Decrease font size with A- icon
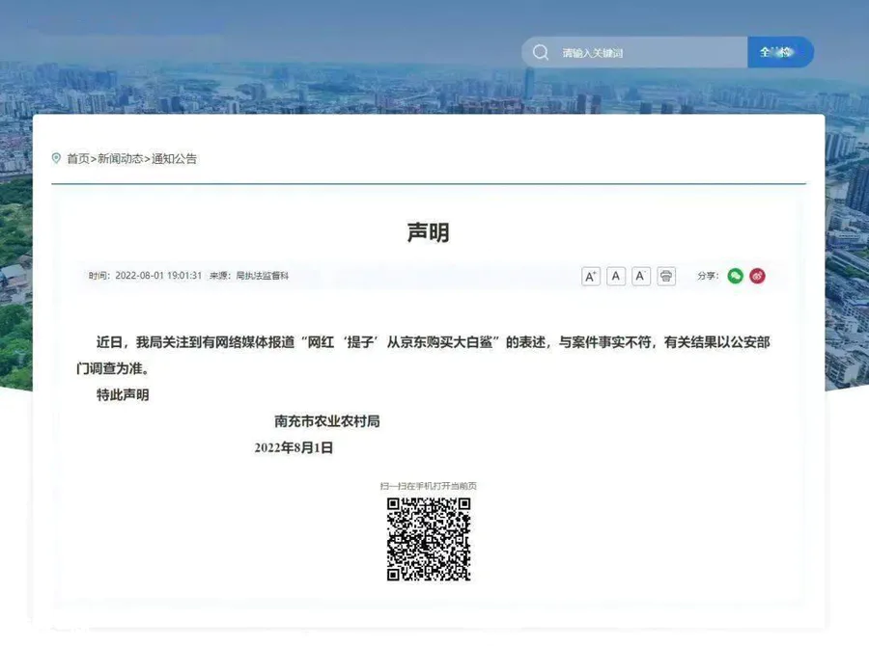This screenshot has width=869, height=646. pyautogui.click(x=641, y=276)
